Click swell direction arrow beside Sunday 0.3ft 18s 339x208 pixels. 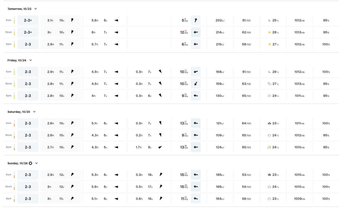pyautogui.click(x=161, y=175)
